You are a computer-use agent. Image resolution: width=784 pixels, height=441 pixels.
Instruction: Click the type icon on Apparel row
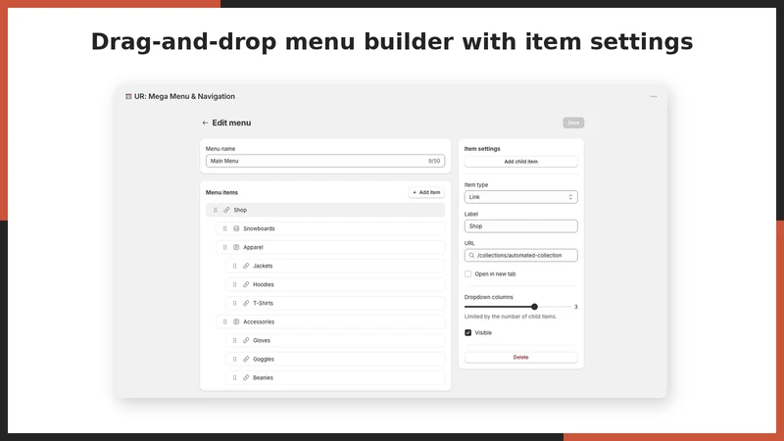(236, 247)
